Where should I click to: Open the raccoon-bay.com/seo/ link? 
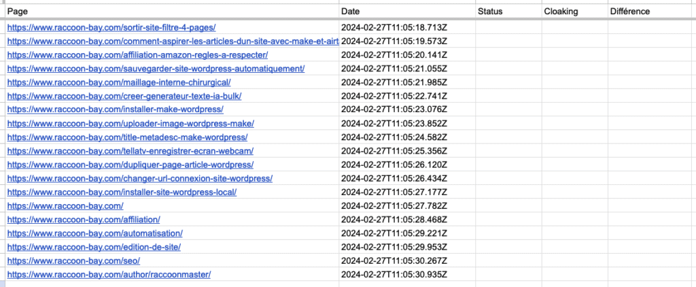tap(73, 260)
